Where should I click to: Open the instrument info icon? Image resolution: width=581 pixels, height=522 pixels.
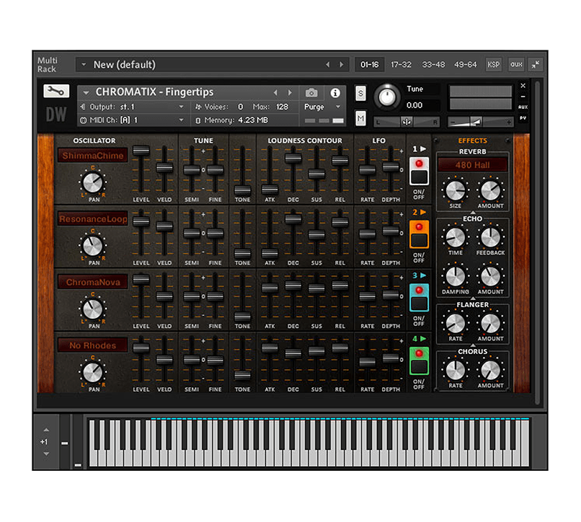(x=335, y=93)
